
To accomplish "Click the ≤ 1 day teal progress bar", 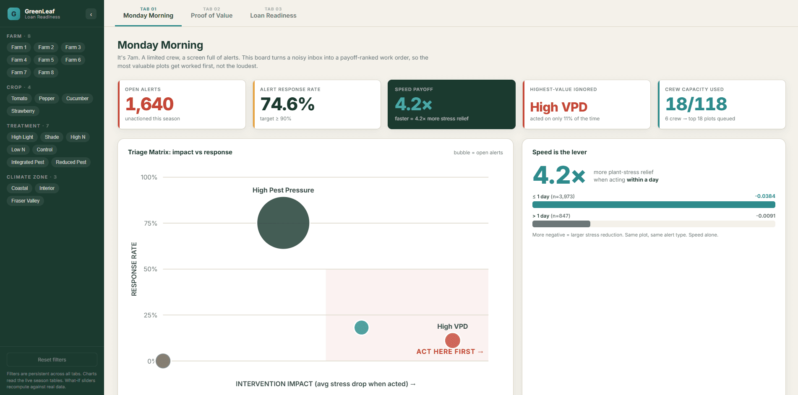I will click(654, 205).
